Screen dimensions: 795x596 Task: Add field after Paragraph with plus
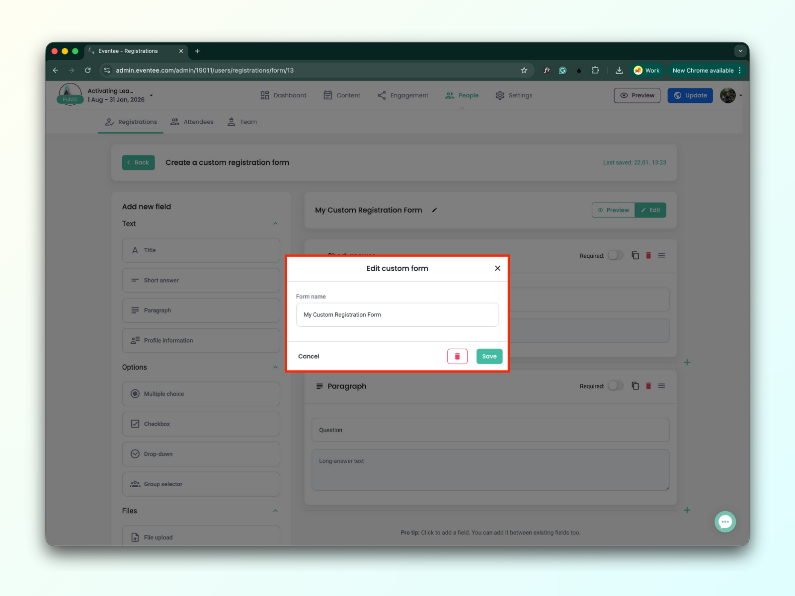tap(687, 510)
